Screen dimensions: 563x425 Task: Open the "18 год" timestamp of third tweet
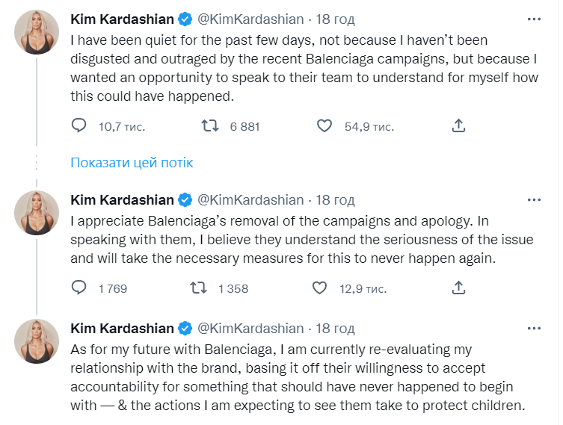[335, 329]
